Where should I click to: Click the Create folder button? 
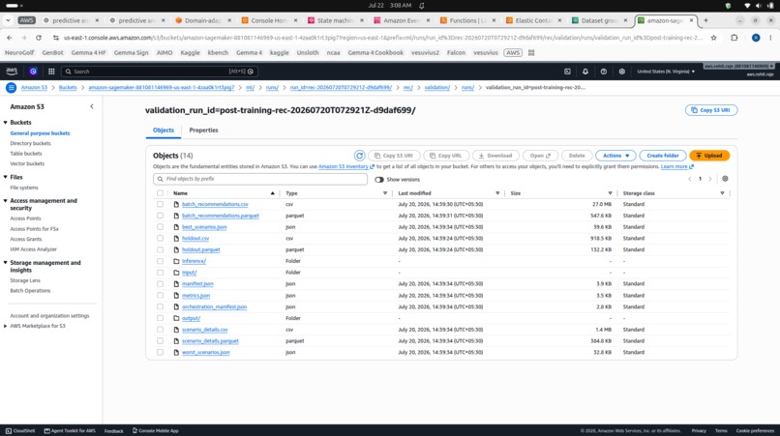[663, 156]
